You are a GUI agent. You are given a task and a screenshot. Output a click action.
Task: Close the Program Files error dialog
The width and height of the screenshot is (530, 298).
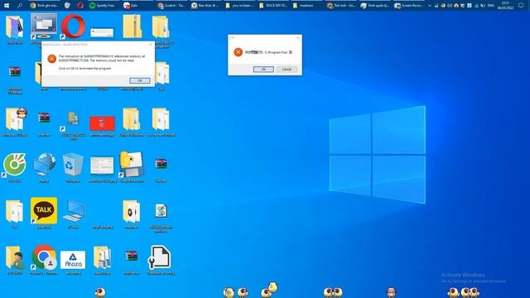point(297,37)
